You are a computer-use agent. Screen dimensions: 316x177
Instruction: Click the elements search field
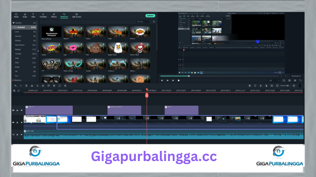(x=143, y=22)
